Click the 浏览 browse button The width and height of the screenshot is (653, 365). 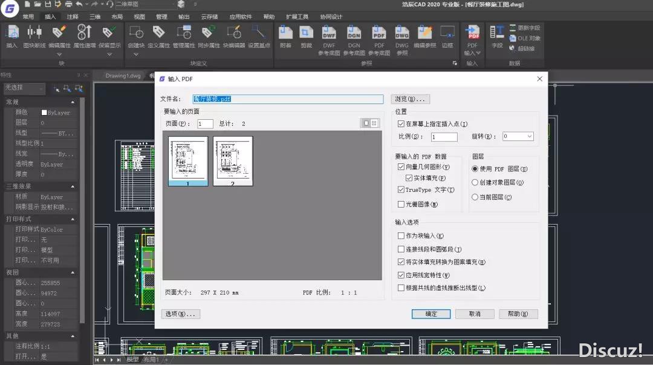[x=410, y=99]
